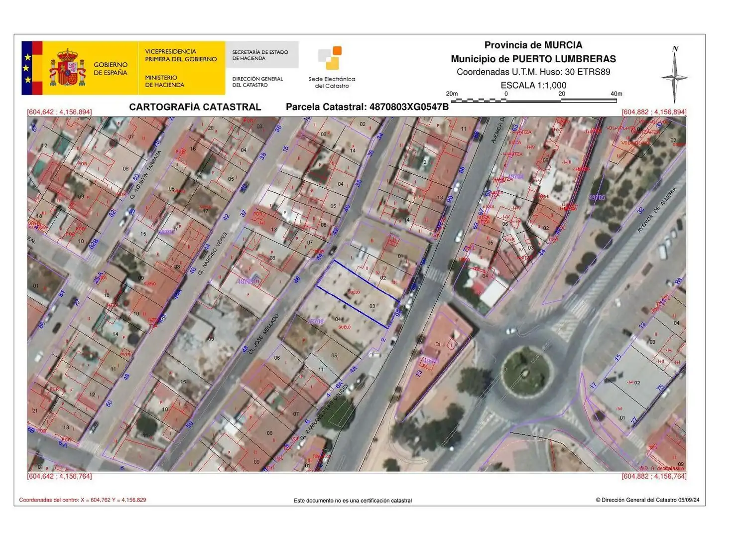
Task: Select 'Municipio de PUERTO LUMBRERAS' title
Action: [x=533, y=59]
